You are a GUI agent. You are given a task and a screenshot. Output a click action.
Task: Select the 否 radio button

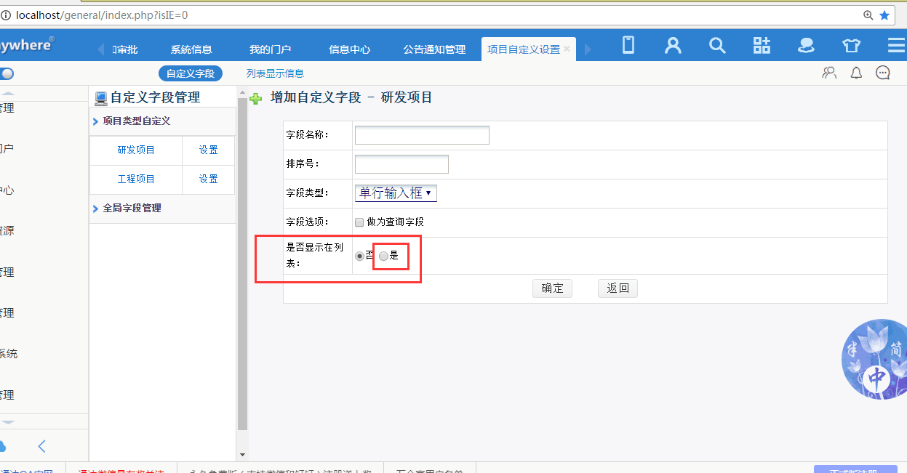(359, 256)
